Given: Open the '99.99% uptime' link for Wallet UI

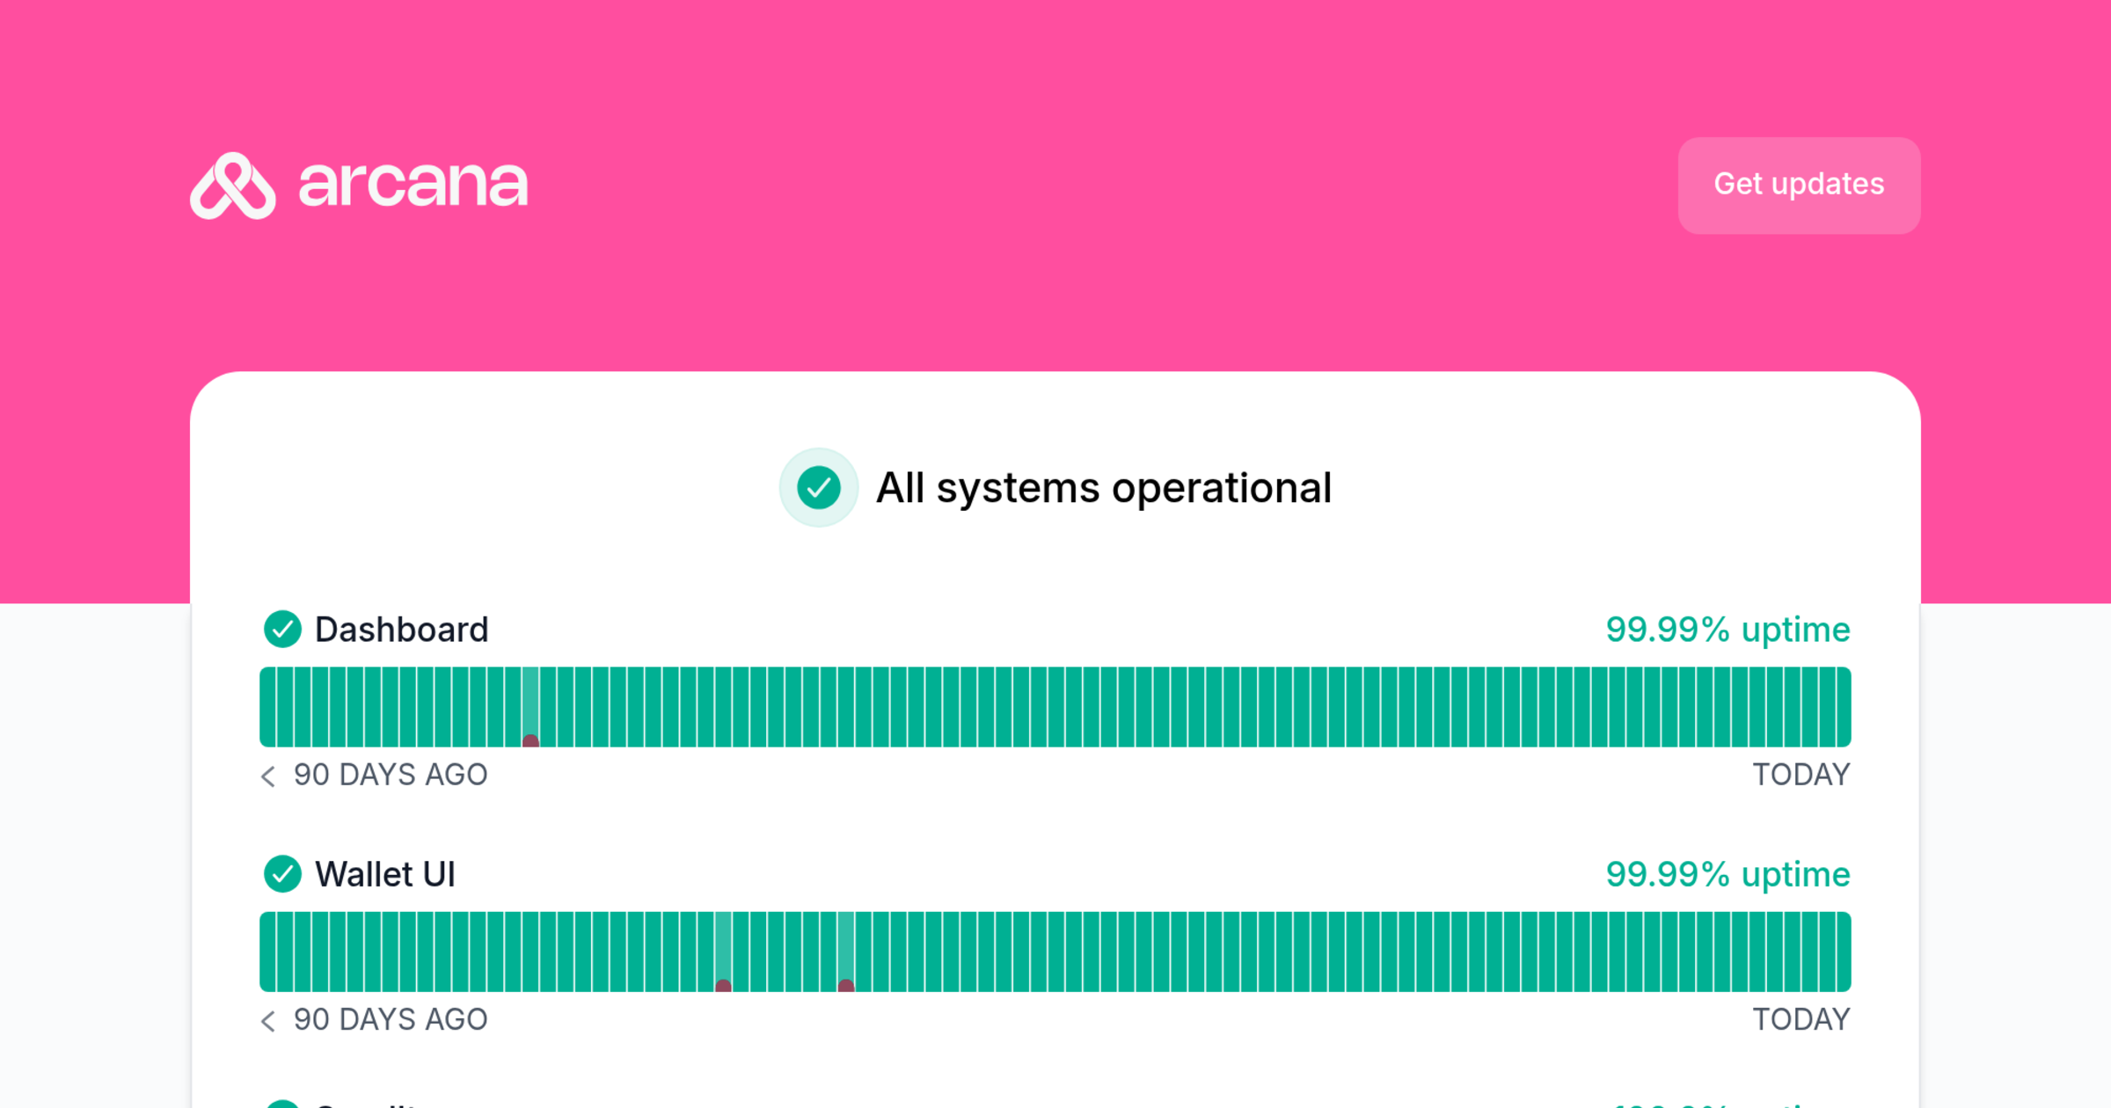Looking at the screenshot, I should pyautogui.click(x=1728, y=874).
